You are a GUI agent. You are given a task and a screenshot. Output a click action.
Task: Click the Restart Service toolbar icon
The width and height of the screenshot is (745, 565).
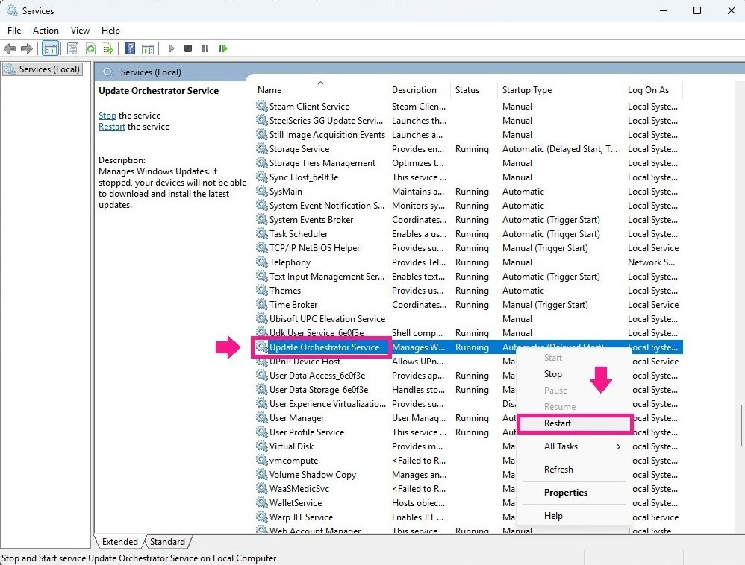(x=222, y=48)
